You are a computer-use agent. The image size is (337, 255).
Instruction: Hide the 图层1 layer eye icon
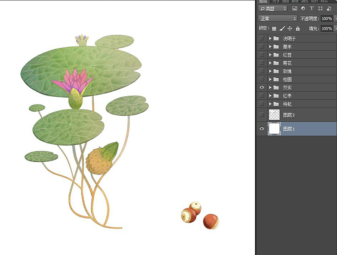262,128
